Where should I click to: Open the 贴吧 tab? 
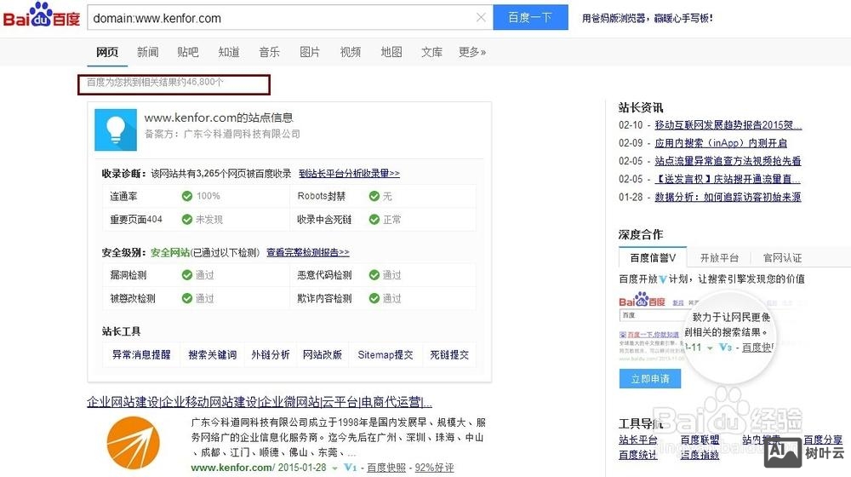click(x=188, y=52)
